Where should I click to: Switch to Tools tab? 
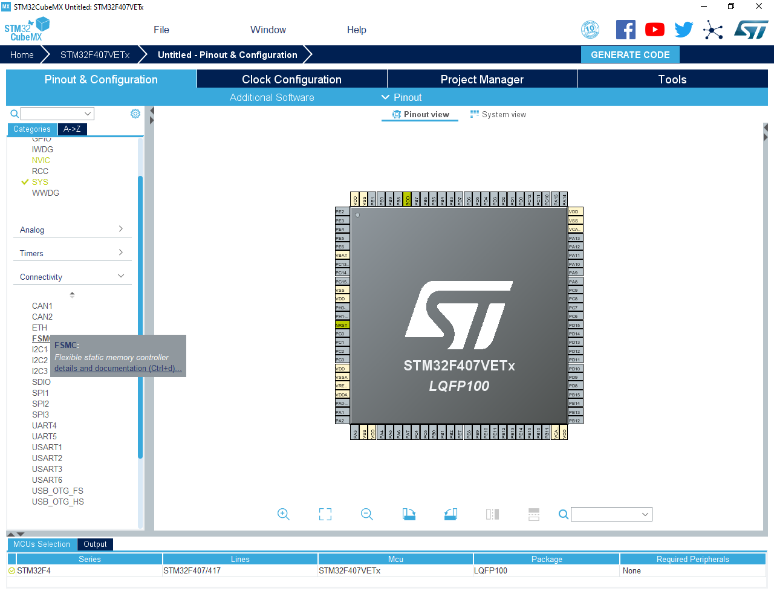[672, 79]
